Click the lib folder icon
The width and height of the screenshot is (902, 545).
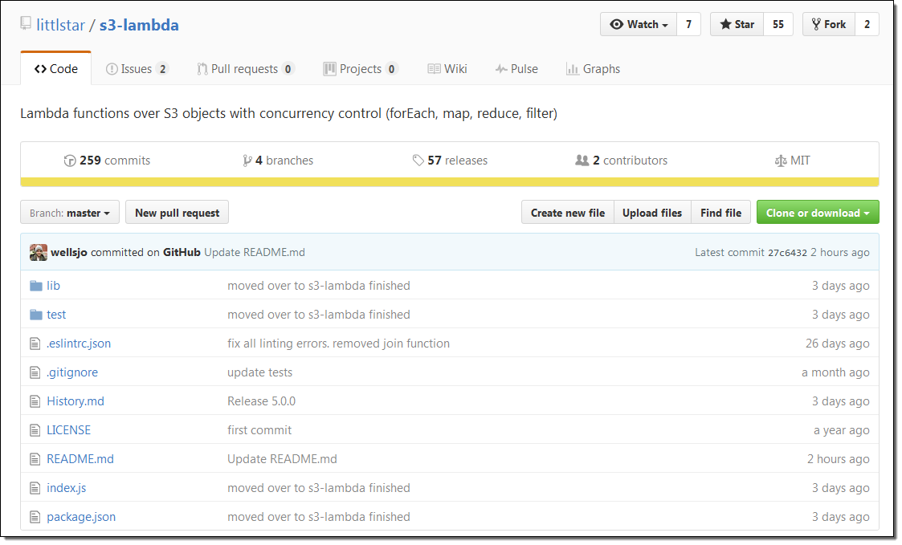click(x=36, y=286)
